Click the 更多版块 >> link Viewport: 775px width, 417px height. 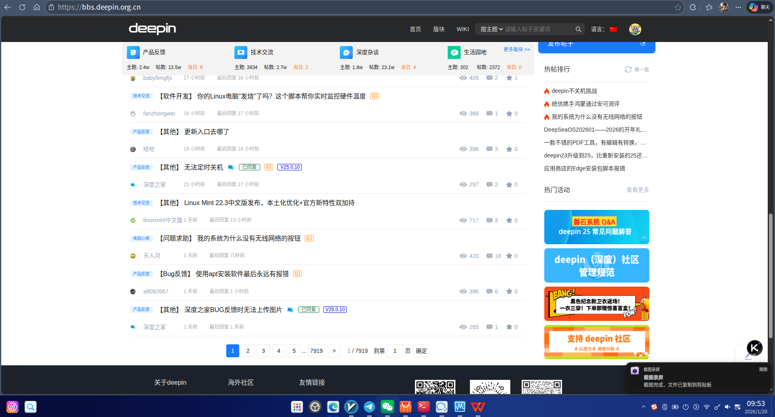516,49
